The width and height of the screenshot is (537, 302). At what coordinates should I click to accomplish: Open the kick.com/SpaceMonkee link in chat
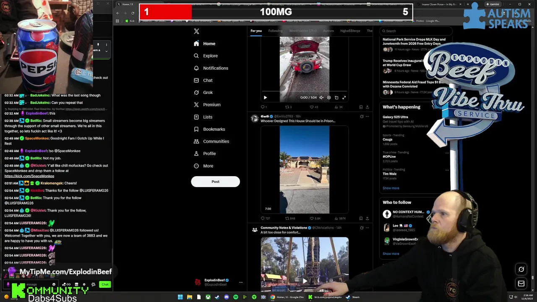[29, 176]
